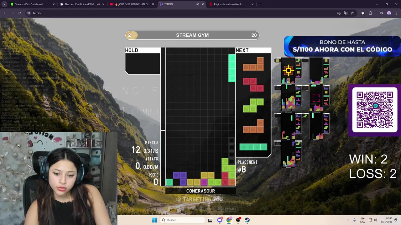Image resolution: width=401 pixels, height=225 pixels.
Task: Open the tab search dropdown arrow
Action: coord(4,4)
